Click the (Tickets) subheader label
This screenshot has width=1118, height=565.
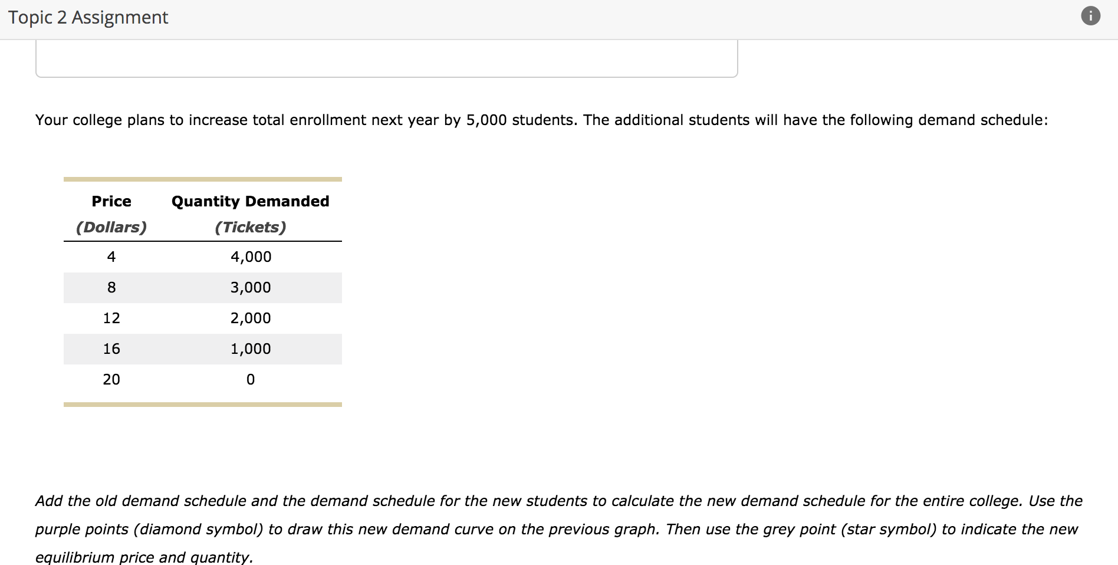tap(251, 226)
